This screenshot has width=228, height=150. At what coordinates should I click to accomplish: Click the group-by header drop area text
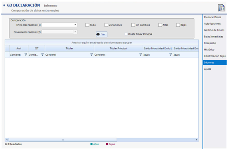click(x=102, y=43)
